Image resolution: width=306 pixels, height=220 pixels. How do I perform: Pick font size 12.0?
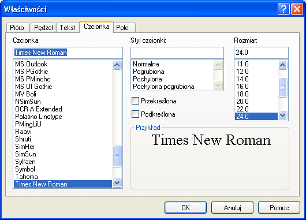pos(256,72)
